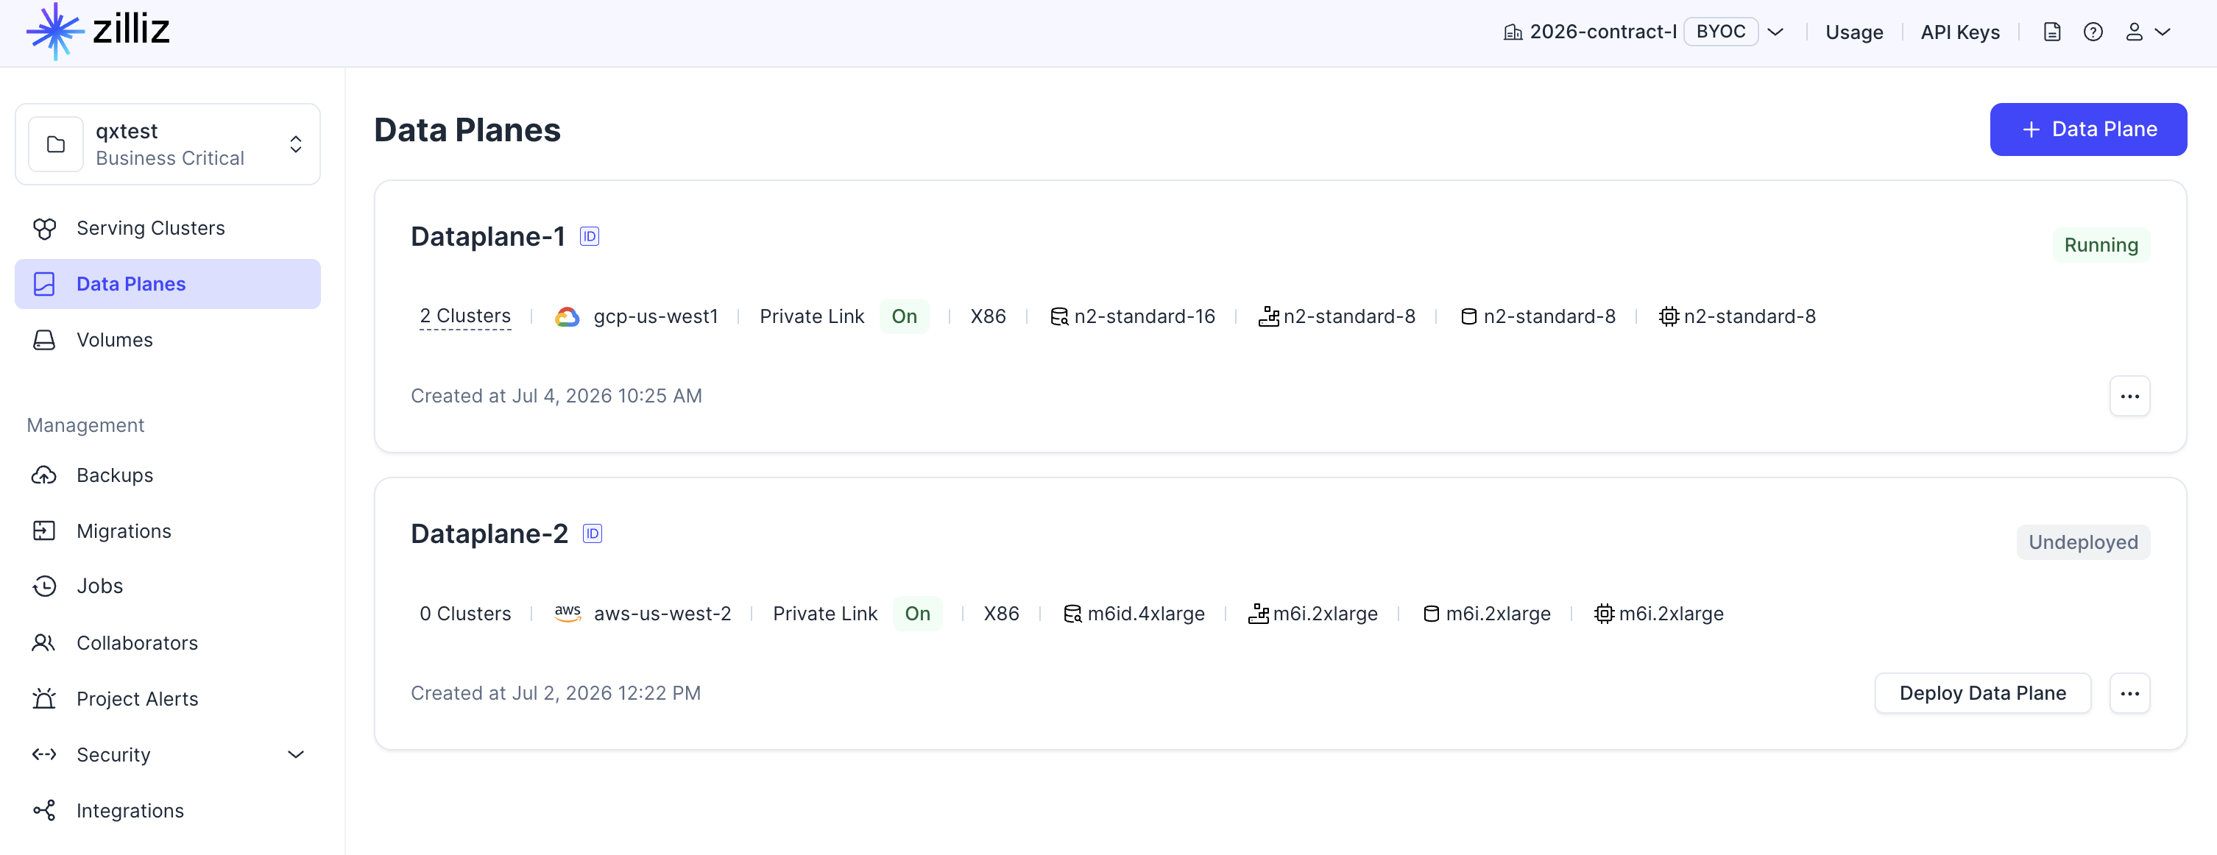Open Serving Clusters in sidebar
2217x855 pixels.
click(x=168, y=228)
